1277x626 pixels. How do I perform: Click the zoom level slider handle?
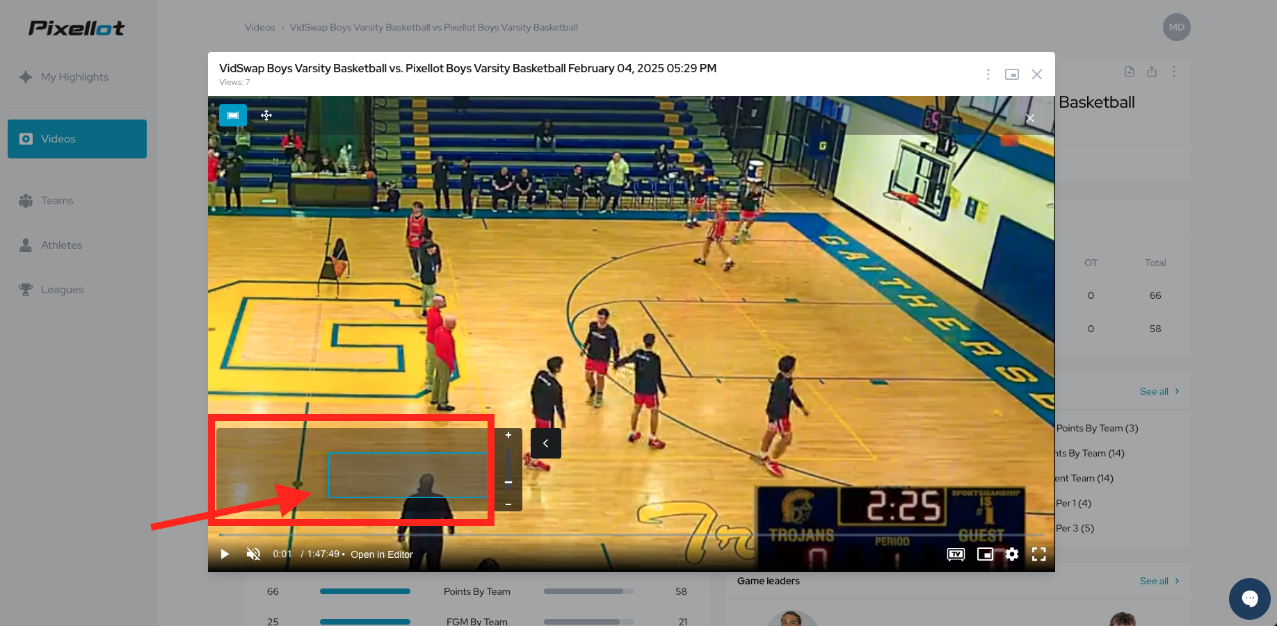(x=508, y=481)
